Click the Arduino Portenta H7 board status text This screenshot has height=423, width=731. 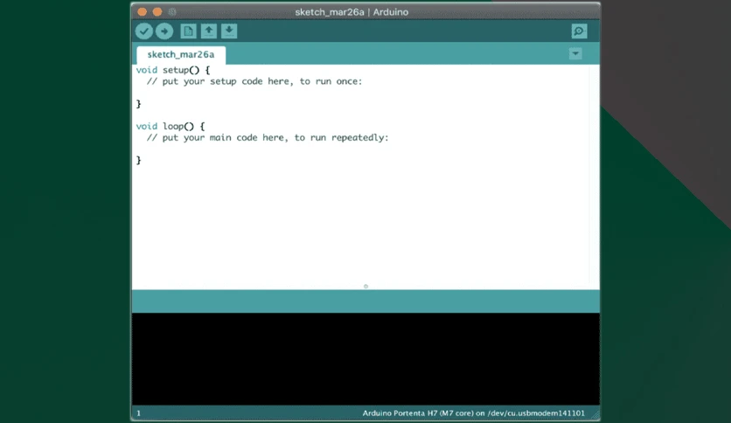coord(473,413)
